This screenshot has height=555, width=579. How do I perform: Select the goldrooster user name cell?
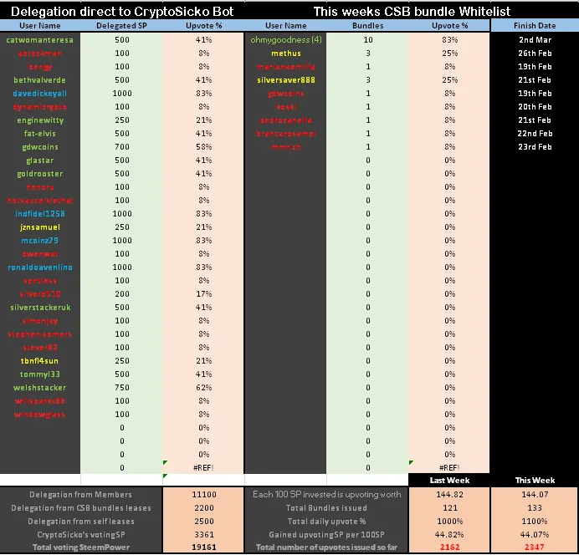(x=40, y=174)
